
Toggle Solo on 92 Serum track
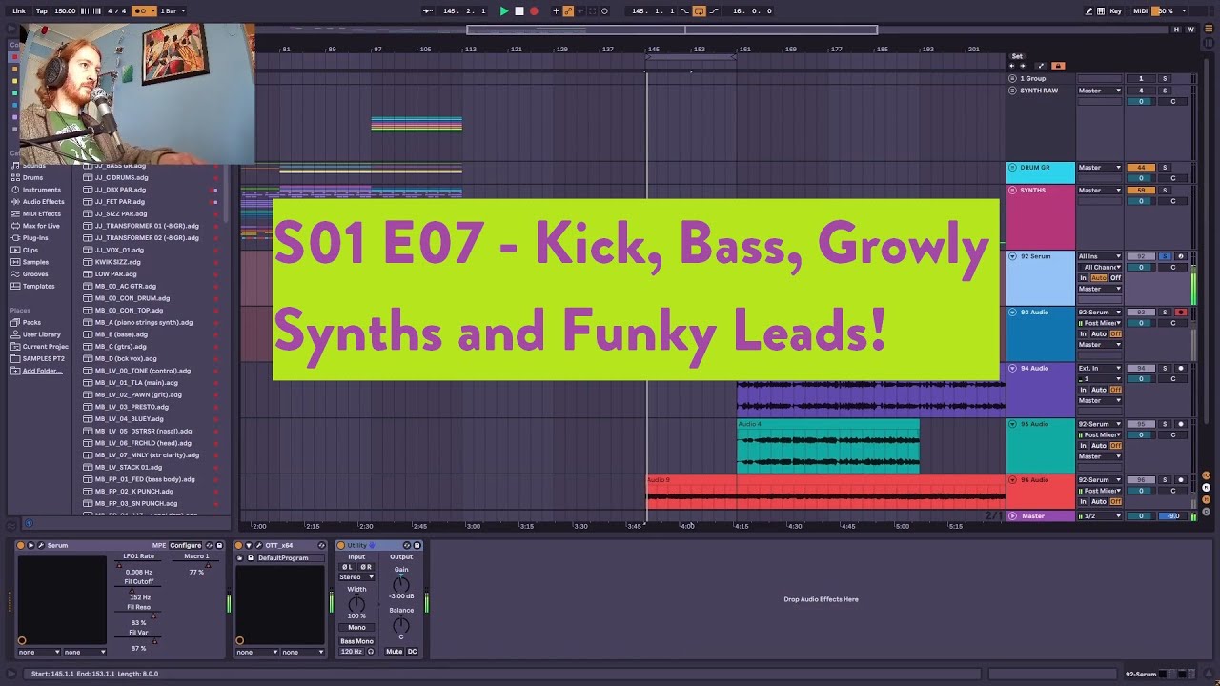(1164, 256)
